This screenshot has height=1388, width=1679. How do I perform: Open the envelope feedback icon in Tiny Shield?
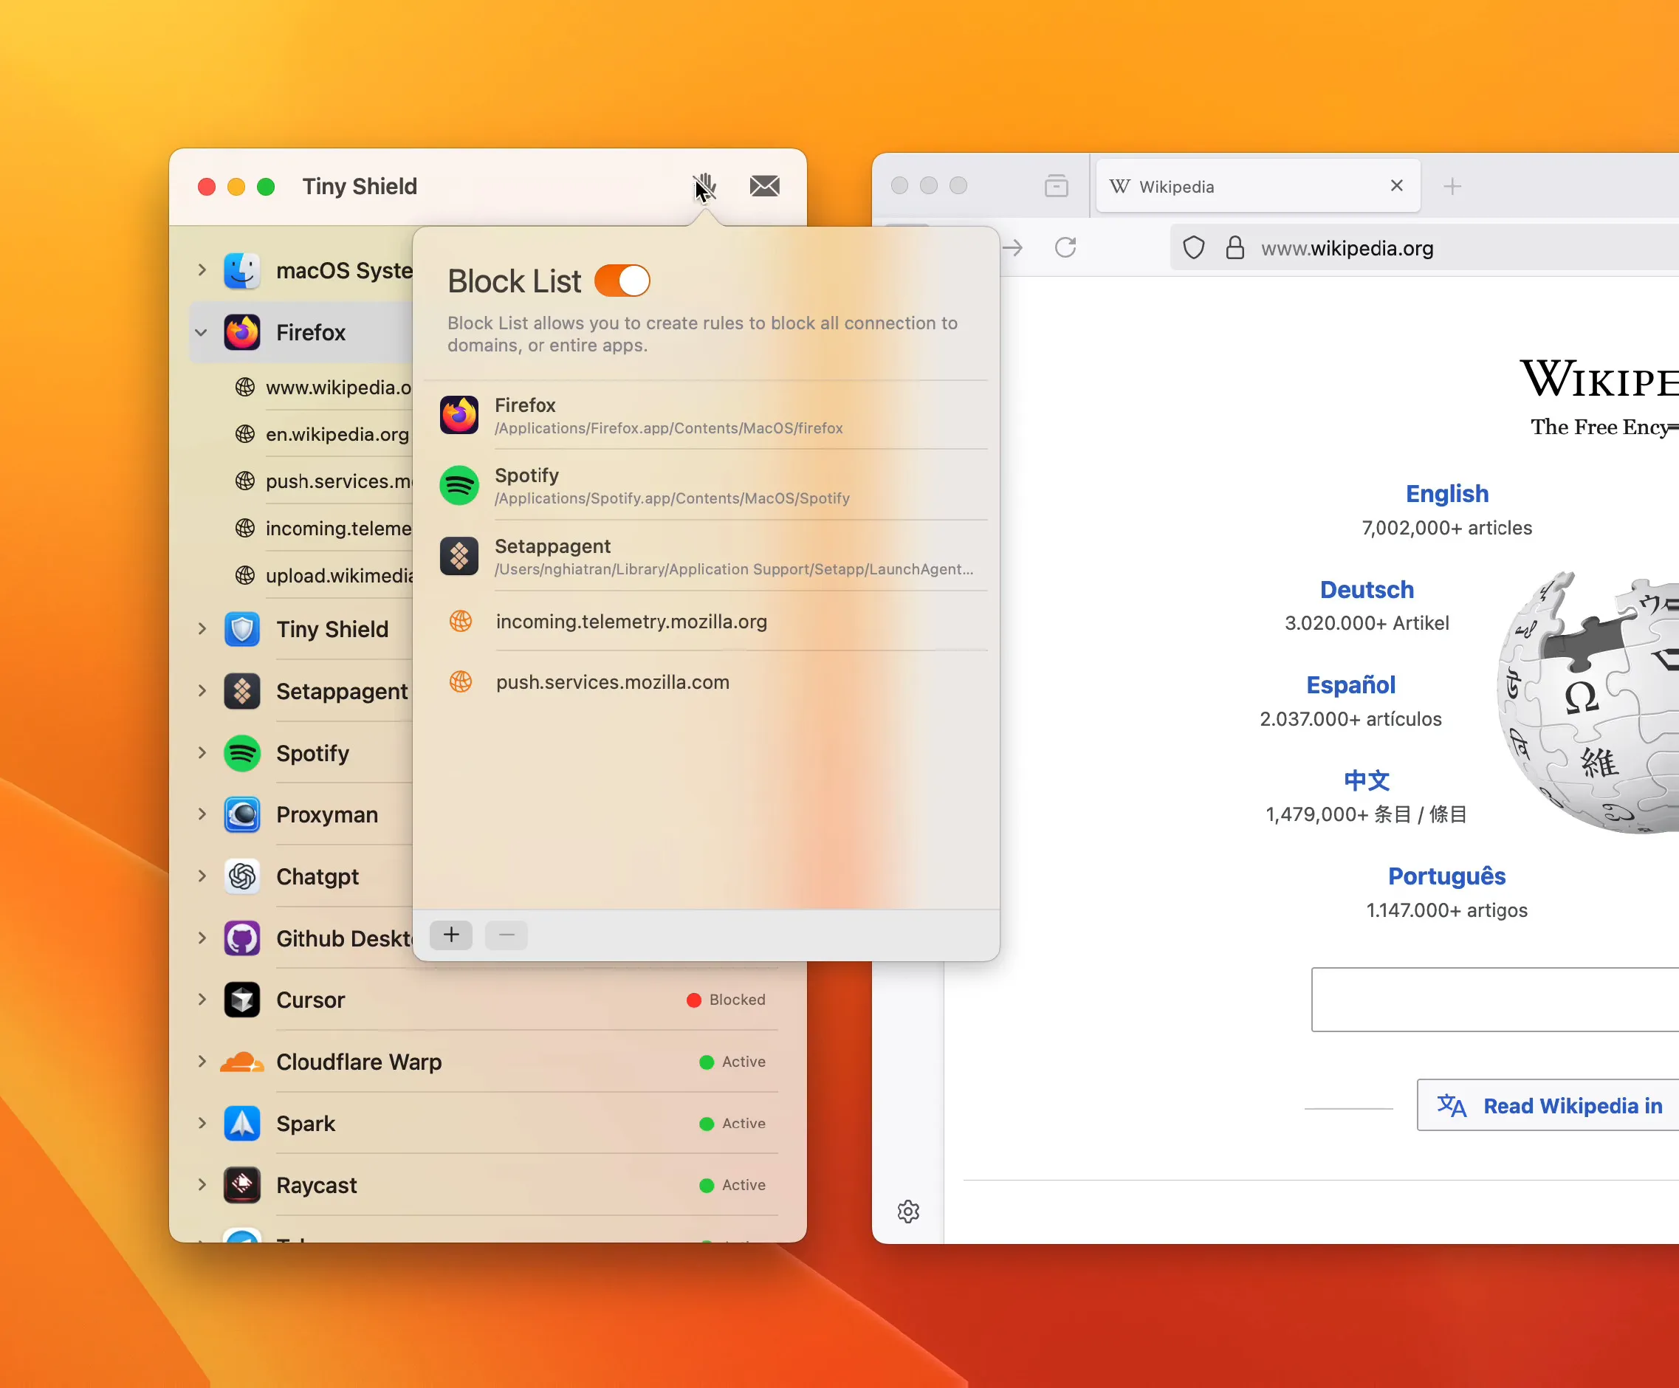[x=764, y=186]
